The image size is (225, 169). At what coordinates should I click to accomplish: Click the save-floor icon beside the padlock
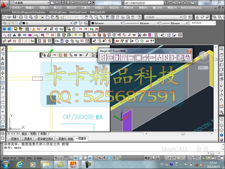pos(181,58)
